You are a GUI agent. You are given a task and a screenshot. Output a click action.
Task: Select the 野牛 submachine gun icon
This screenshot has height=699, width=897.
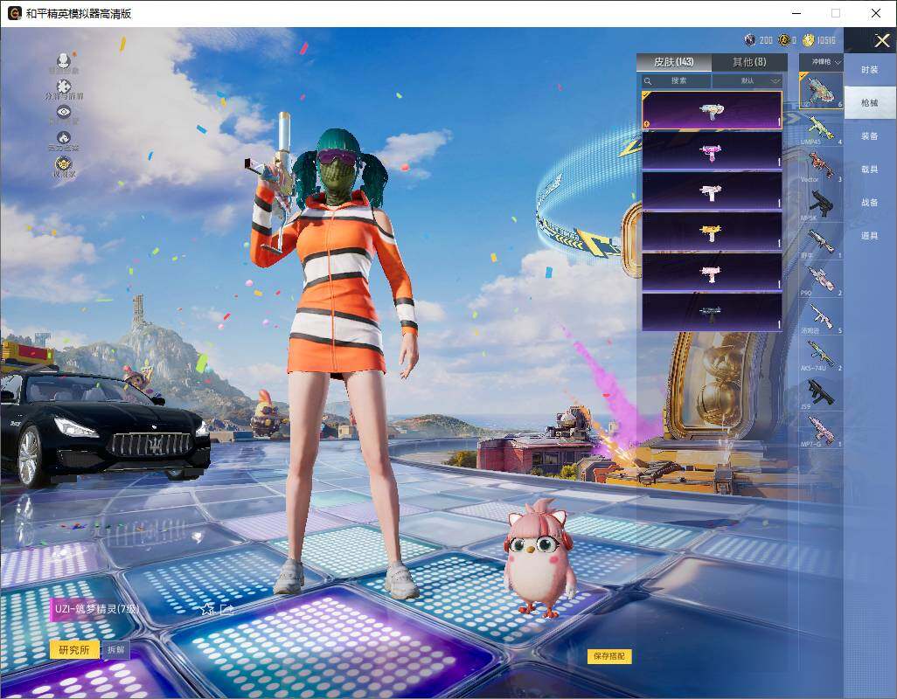[x=821, y=242]
